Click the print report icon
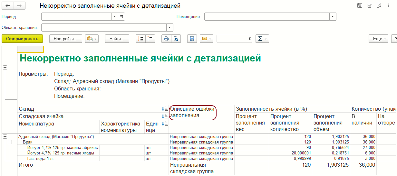This screenshot has height=176, width=397. point(166,39)
